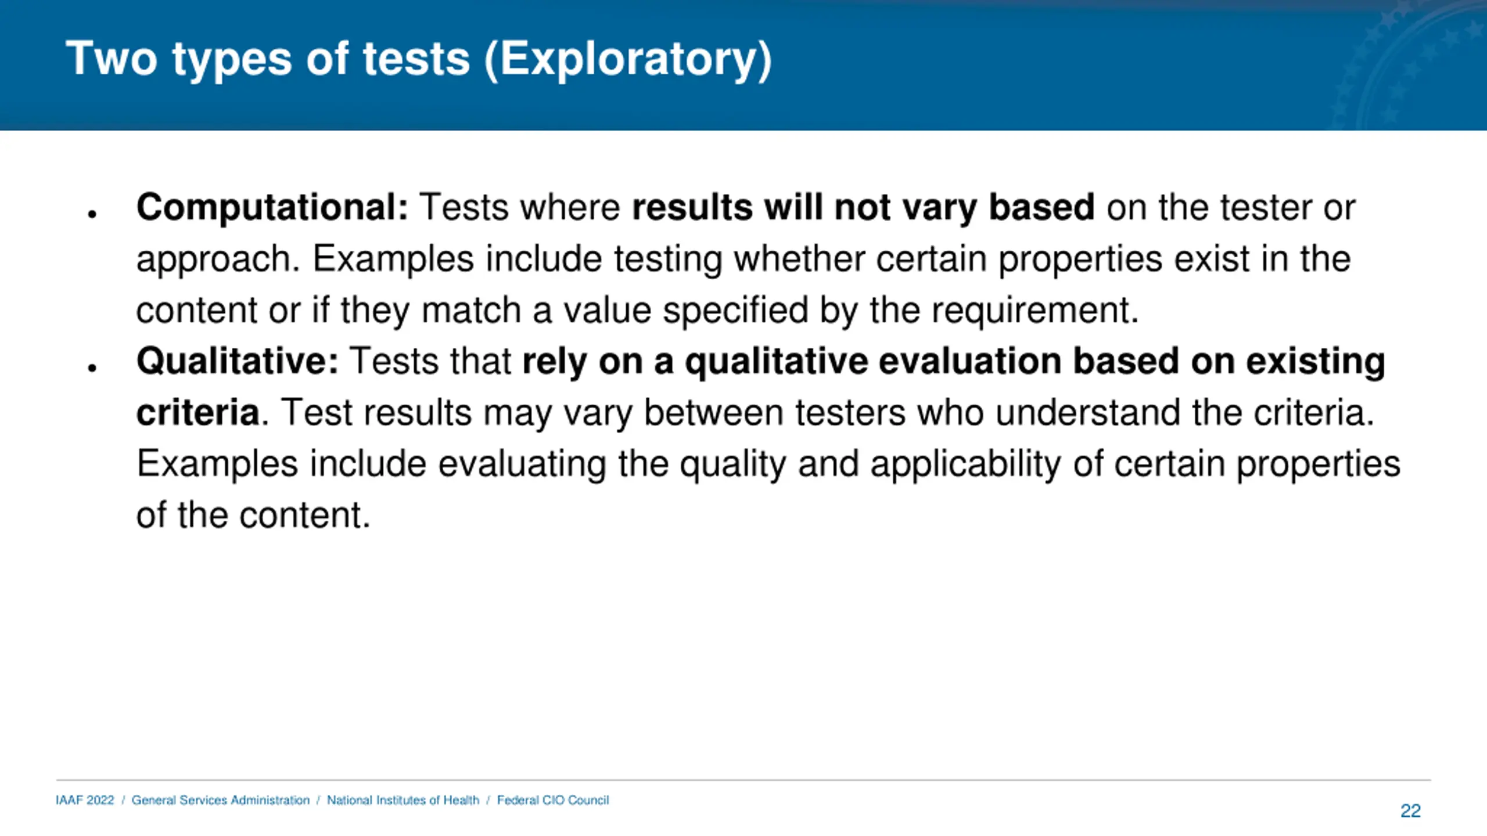
Task: Click the text "of the content."
Action: 253,515
